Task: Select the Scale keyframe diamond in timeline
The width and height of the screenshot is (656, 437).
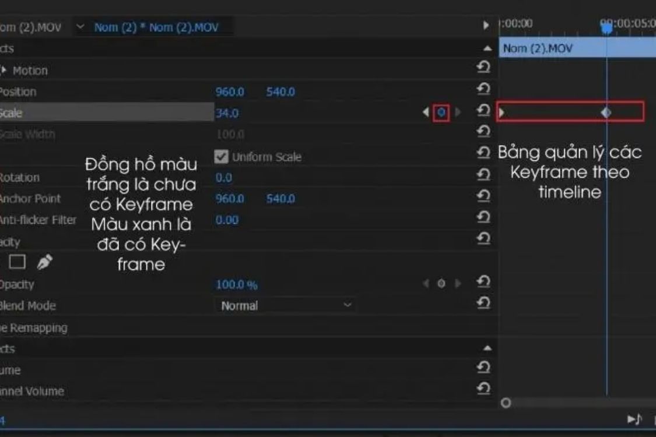Action: coord(606,112)
